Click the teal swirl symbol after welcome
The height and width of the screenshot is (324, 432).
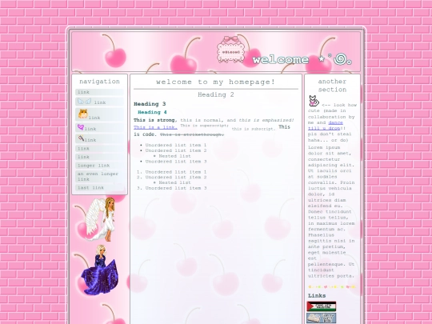point(339,59)
